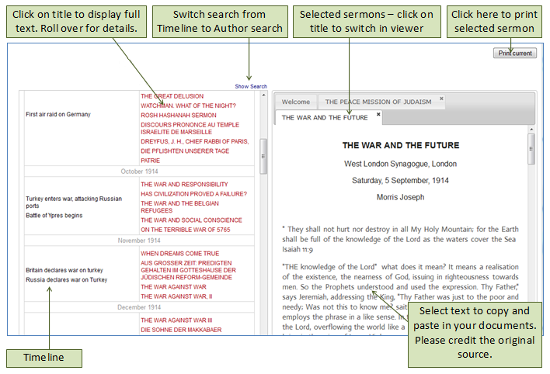Open THE GREAT DELUSION sermon
The height and width of the screenshot is (374, 550).
click(172, 96)
